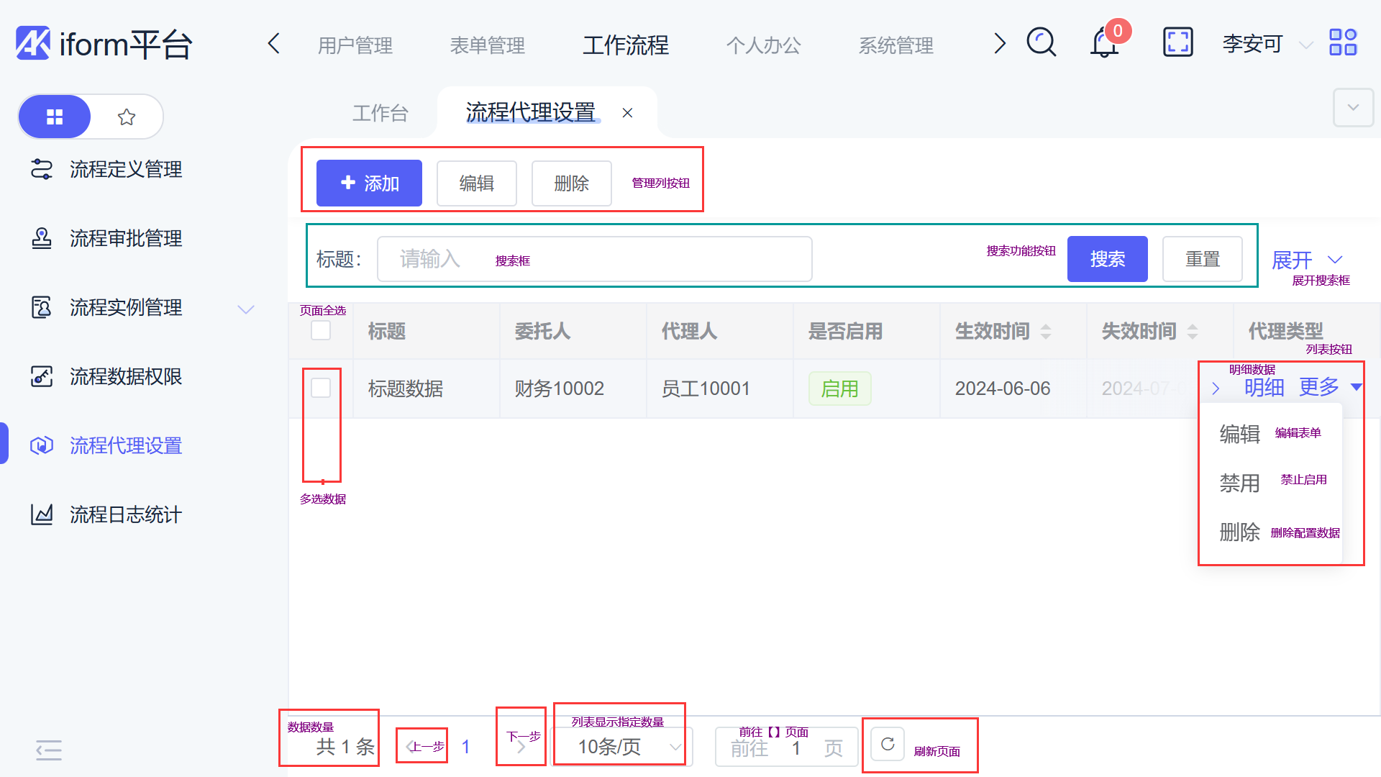1381x777 pixels.
Task: Switch to favorites star view in sidebar
Action: coord(127,117)
